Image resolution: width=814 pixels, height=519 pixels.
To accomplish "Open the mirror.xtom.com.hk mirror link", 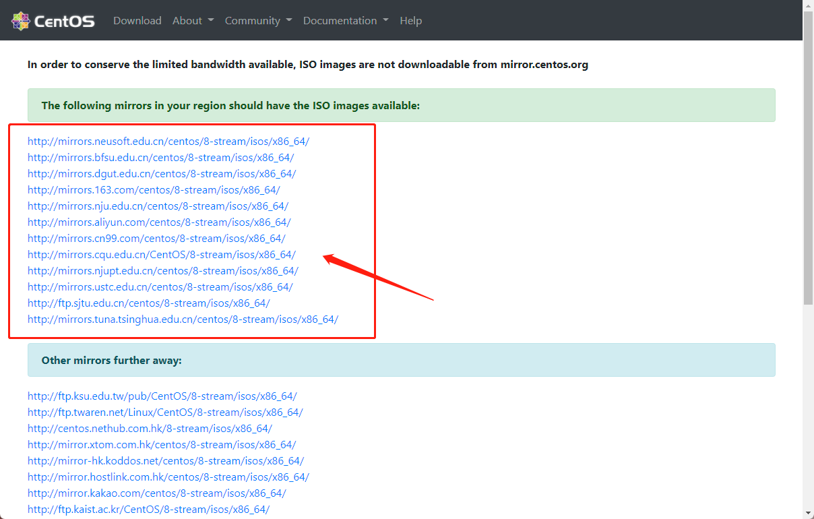I will 162,445.
